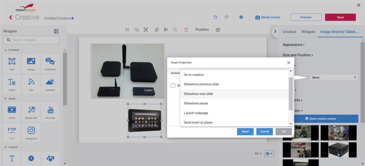Viewport: 365px width, 166px height.
Task: Click the scissors cut icon
Action: (x=166, y=30)
